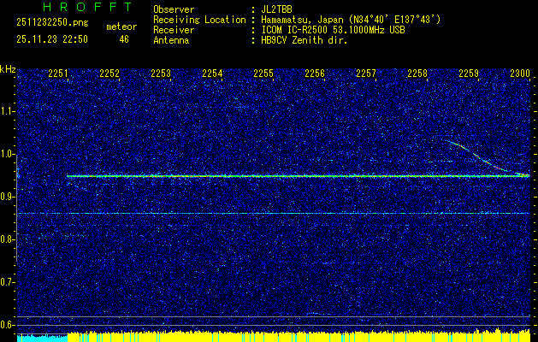
Task: Select the 2253 time marker
Action: pos(161,74)
